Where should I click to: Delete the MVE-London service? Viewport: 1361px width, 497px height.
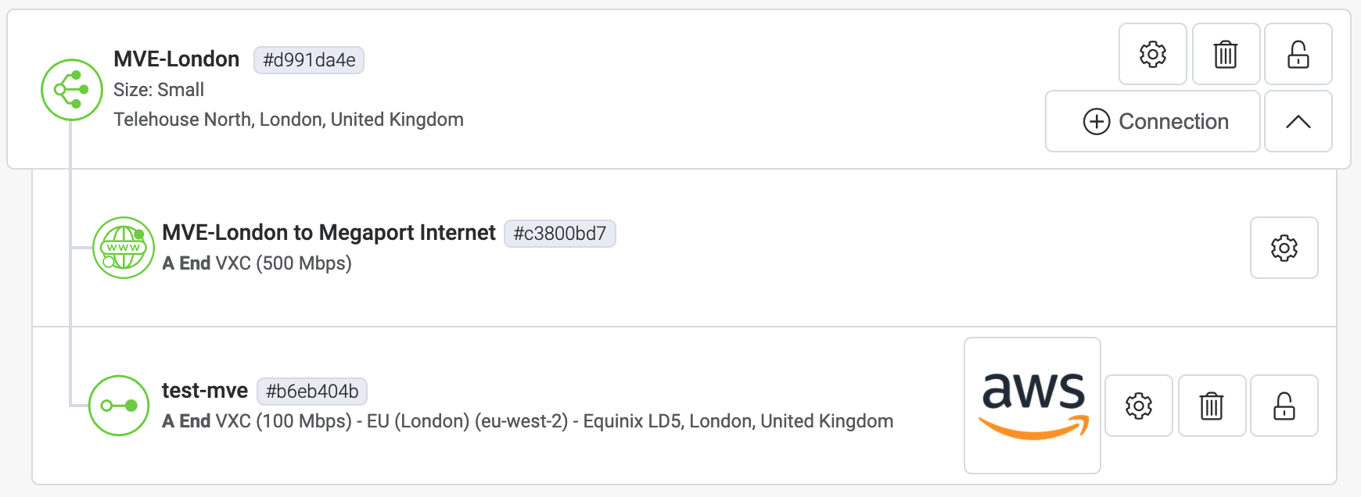point(1226,54)
